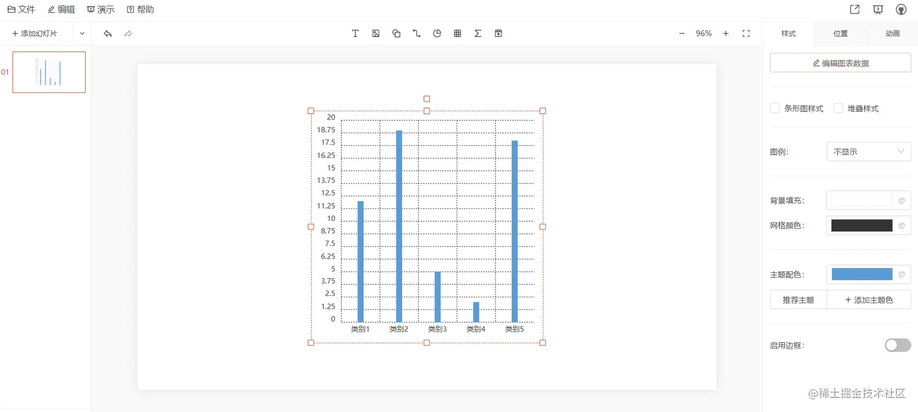Click the 类别5 axis label
The image size is (918, 412).
[x=515, y=329]
